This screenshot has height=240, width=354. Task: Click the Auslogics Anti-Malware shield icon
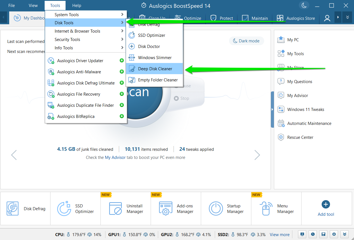click(51, 72)
